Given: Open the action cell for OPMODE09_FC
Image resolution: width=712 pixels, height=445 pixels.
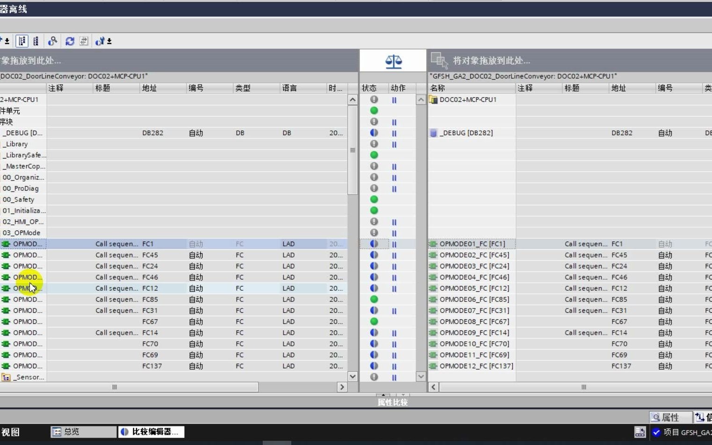Looking at the screenshot, I should click(x=395, y=333).
